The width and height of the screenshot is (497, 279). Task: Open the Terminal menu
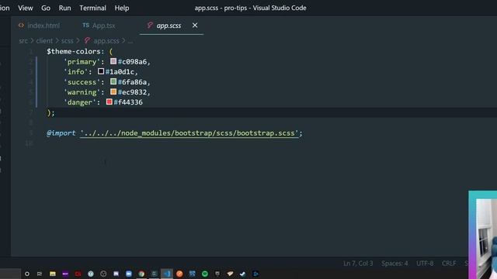(x=92, y=8)
